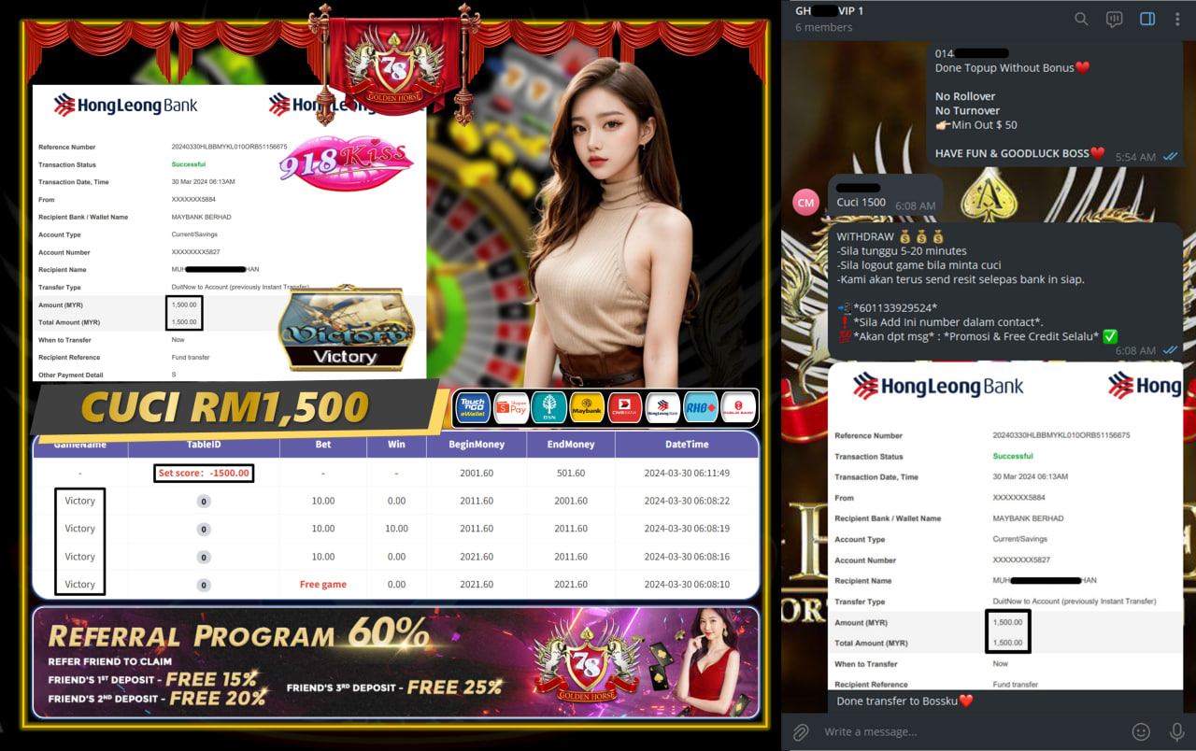Click the reference number on left receipt
Screen dimensions: 1196x751
pos(230,147)
